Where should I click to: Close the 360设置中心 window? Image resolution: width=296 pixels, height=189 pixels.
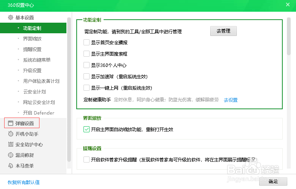pyautogui.click(x=288, y=5)
